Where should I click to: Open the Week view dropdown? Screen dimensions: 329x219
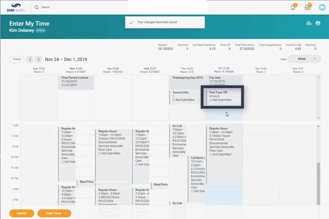pos(304,59)
